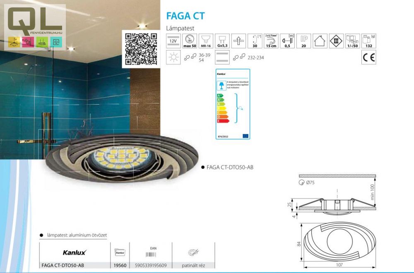Click the 232-234 page reference
414x273 pixels.
255,57
